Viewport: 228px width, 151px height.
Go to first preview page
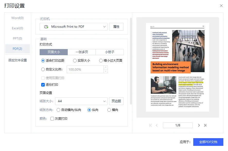[x=151, y=125]
